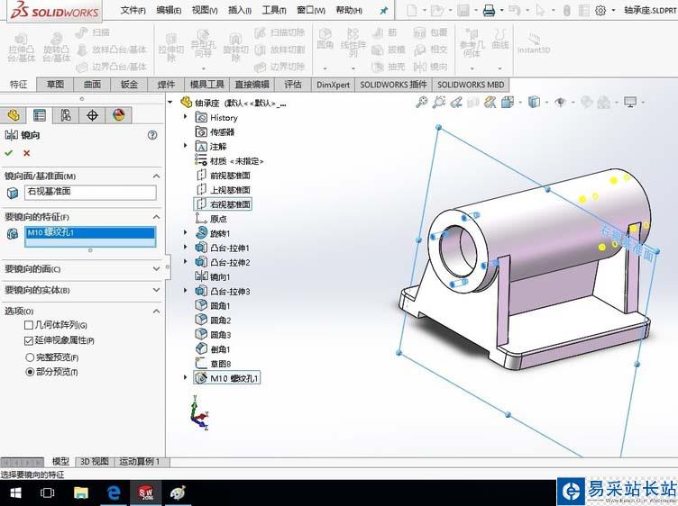Click the Section View icon
The image size is (678, 506).
pos(473,103)
